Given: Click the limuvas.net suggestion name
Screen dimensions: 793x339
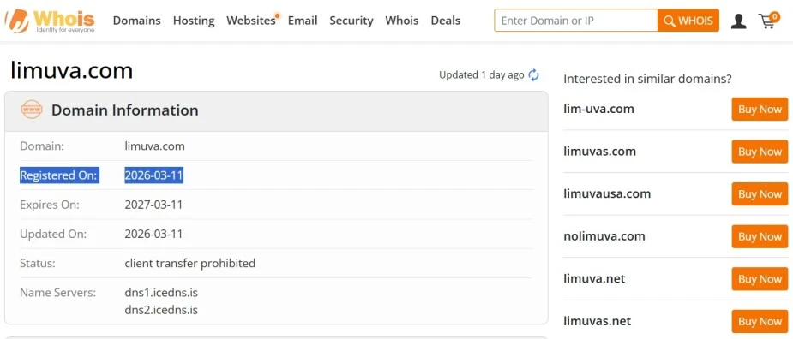Looking at the screenshot, I should click(598, 321).
